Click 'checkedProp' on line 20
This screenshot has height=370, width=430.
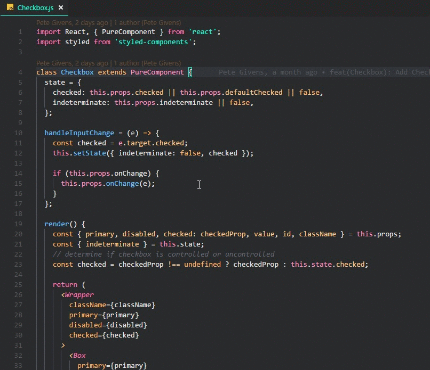223,234
